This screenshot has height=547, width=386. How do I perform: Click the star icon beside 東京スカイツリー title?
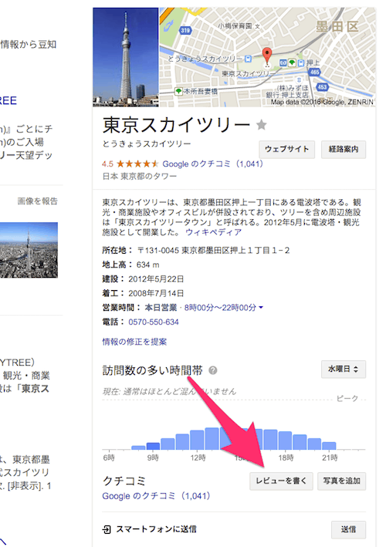pos(262,124)
